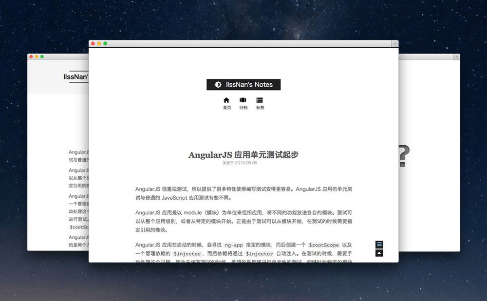487x301 pixels.
Task: Open the table of contents list icon
Action: (379, 245)
